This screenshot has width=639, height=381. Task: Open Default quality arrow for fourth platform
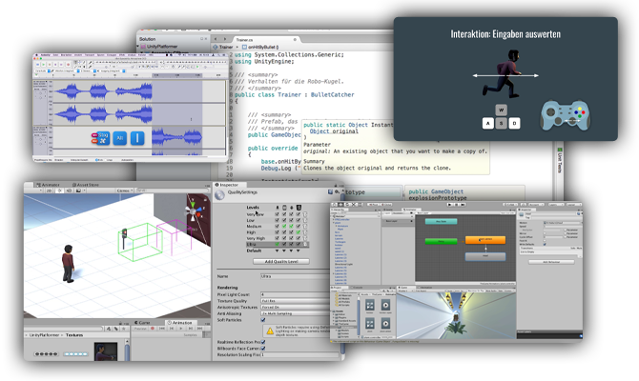pos(299,251)
